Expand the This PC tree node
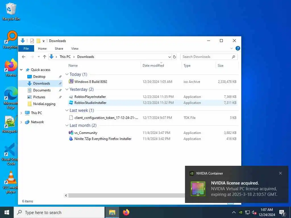The image size is (291, 218). [x=21, y=113]
